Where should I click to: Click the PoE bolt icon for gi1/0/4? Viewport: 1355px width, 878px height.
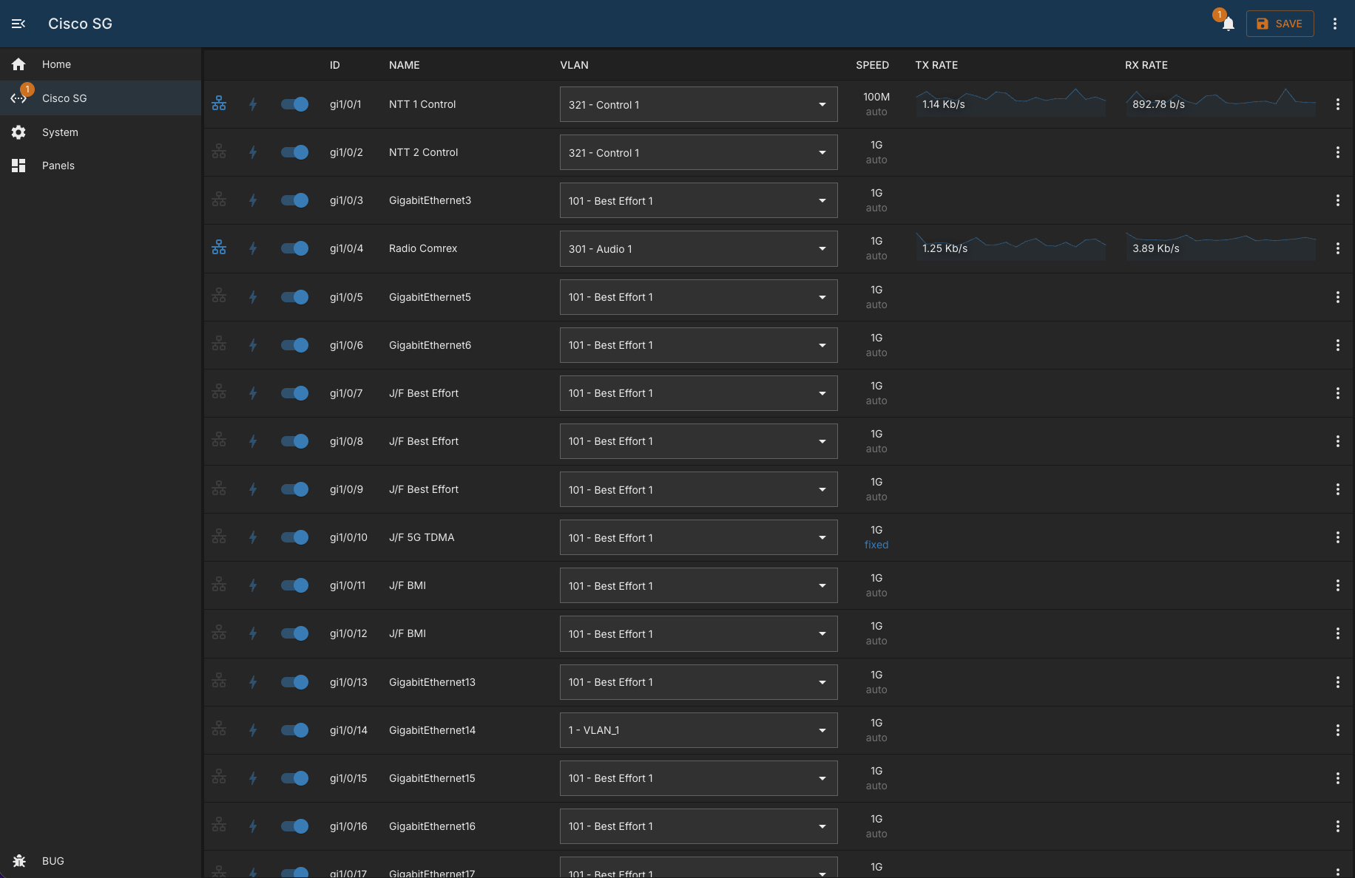click(x=253, y=248)
